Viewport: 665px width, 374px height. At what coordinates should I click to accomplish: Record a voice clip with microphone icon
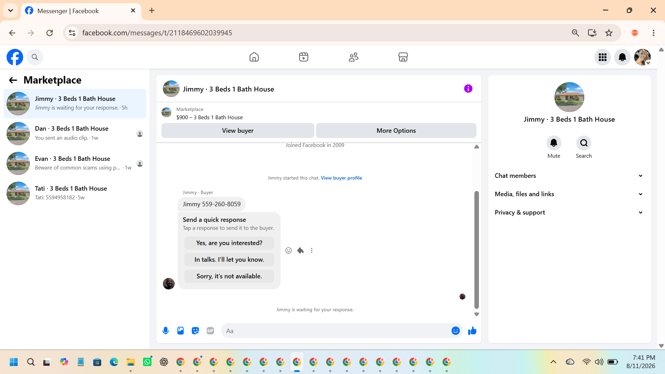[x=166, y=331]
